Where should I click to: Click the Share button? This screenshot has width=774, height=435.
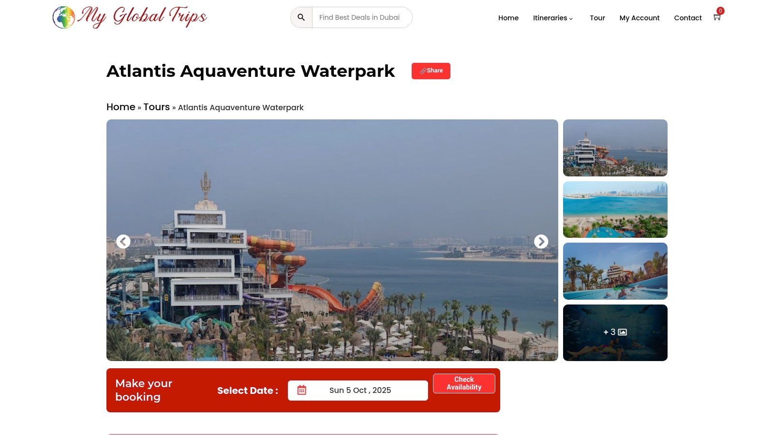pos(431,71)
